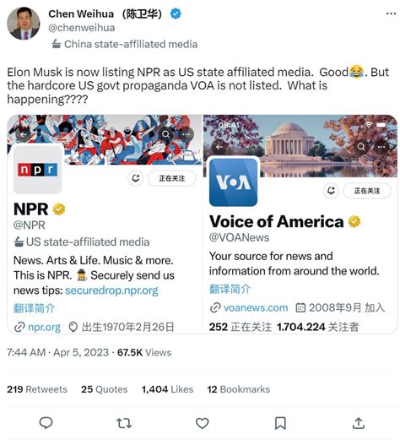Click the NPR gold verified badge
This screenshot has width=400, height=445.
(x=59, y=209)
